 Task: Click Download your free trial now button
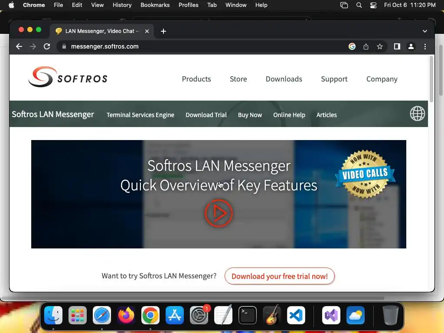point(280,276)
